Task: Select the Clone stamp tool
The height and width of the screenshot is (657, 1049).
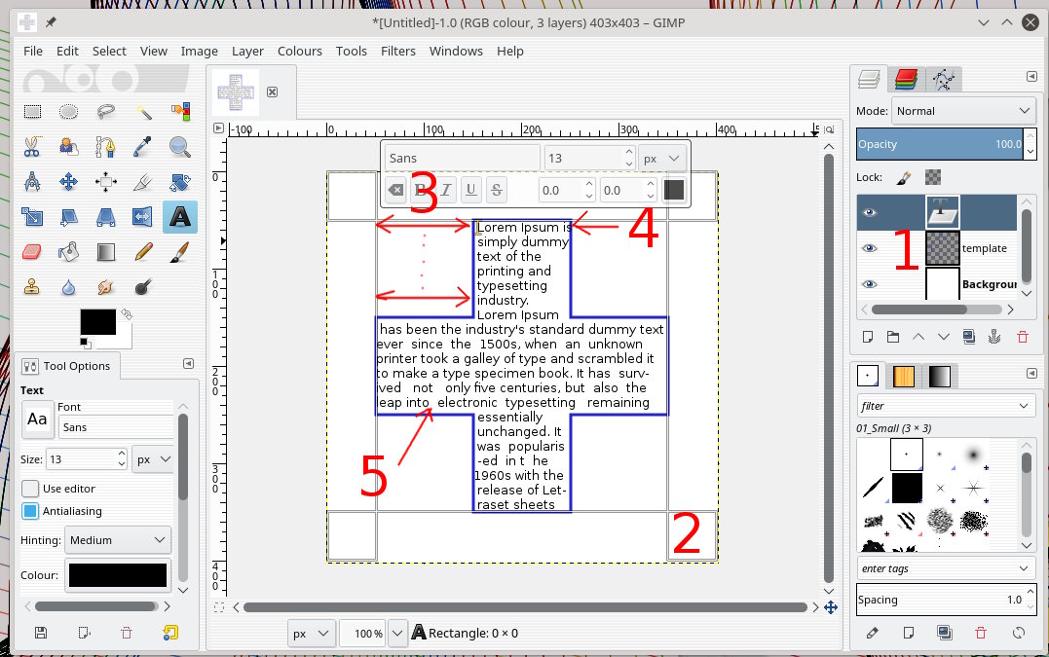Action: (32, 287)
